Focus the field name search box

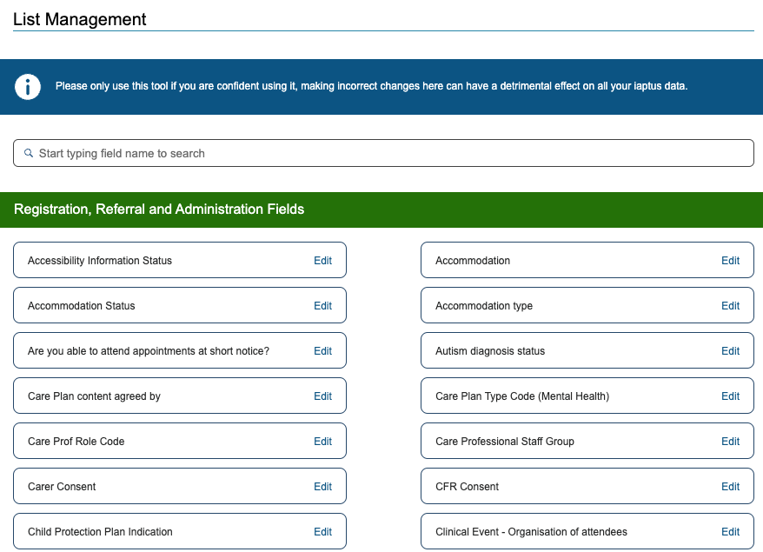point(391,153)
